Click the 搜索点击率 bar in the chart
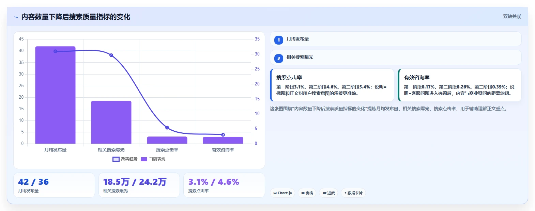The height and width of the screenshot is (211, 535). [167, 140]
